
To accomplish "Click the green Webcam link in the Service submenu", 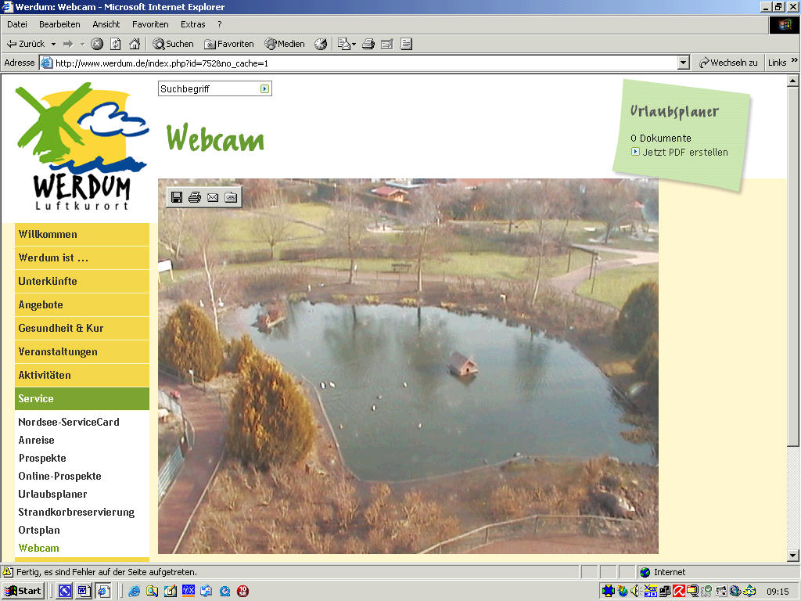I will [39, 549].
